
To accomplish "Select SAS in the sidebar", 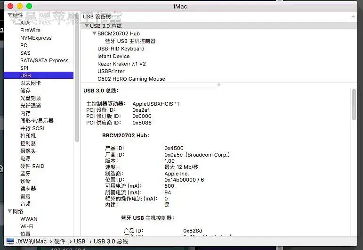I will pos(25,53).
